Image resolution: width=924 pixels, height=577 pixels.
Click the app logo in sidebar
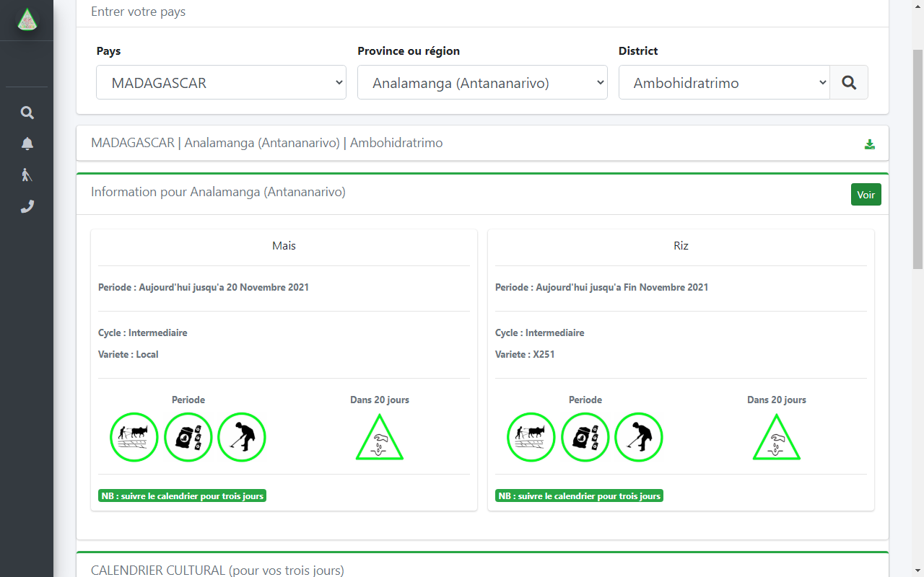click(27, 20)
